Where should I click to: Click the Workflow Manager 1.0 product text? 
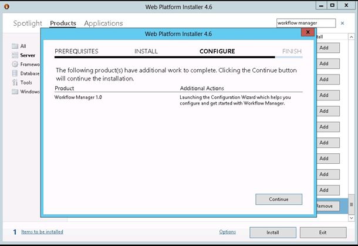click(78, 97)
